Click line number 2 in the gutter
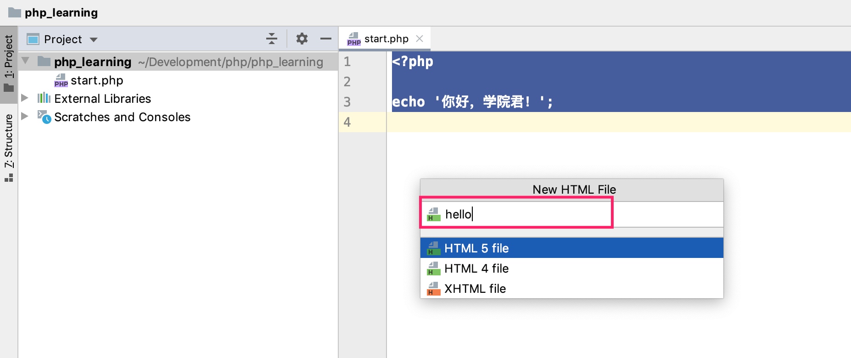The height and width of the screenshot is (358, 851). pos(347,82)
